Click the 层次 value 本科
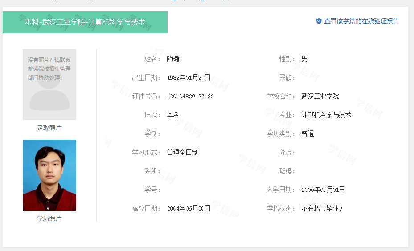Viewport: 414px width, 251px height. tap(173, 115)
